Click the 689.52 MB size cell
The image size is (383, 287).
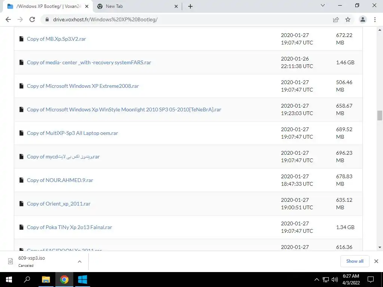click(x=344, y=133)
